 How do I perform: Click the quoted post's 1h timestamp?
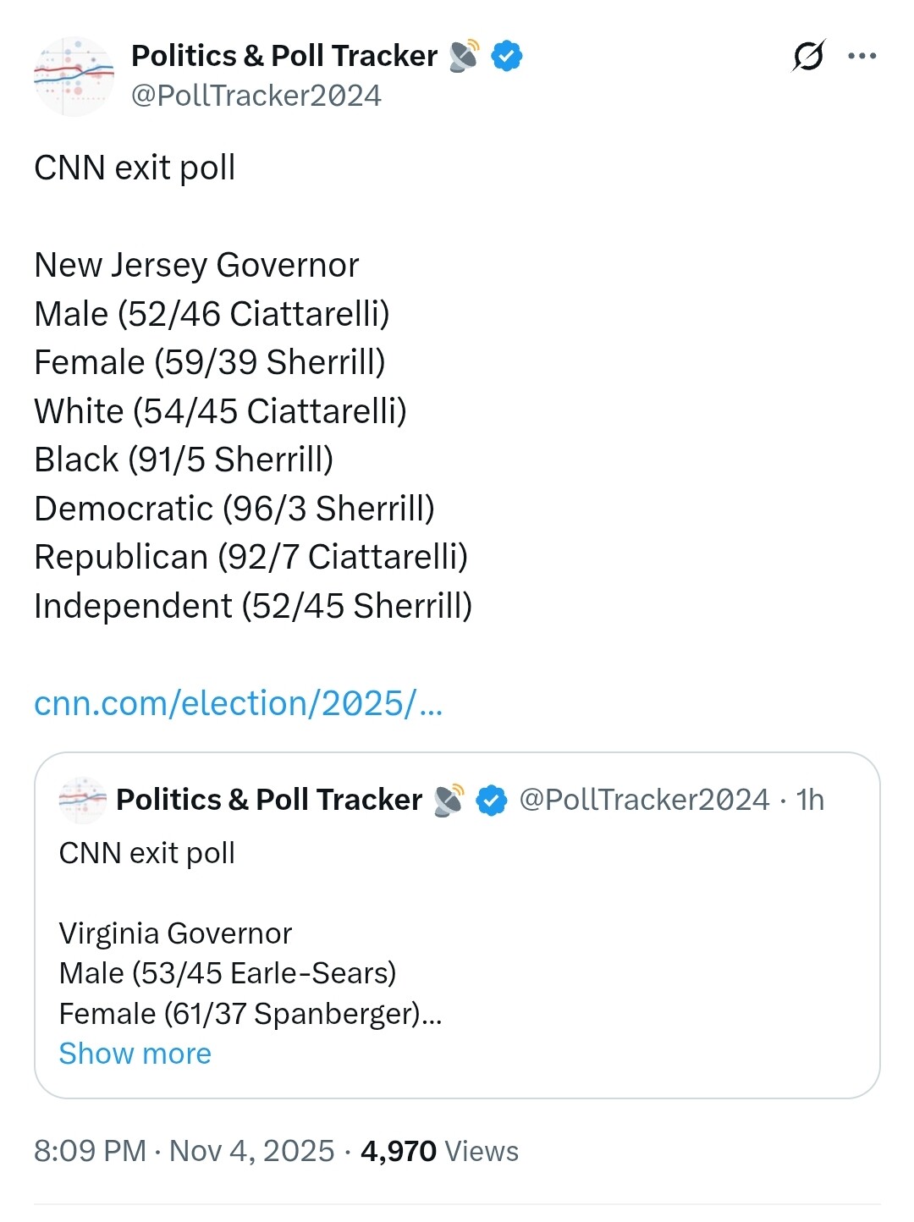point(810,800)
